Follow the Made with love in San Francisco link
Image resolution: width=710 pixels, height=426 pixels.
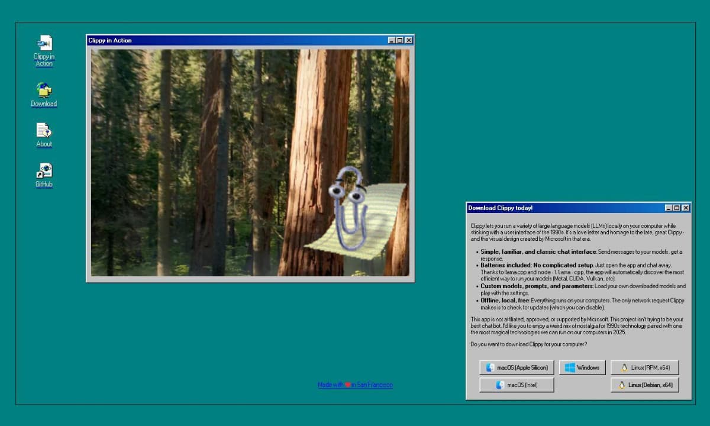(355, 385)
